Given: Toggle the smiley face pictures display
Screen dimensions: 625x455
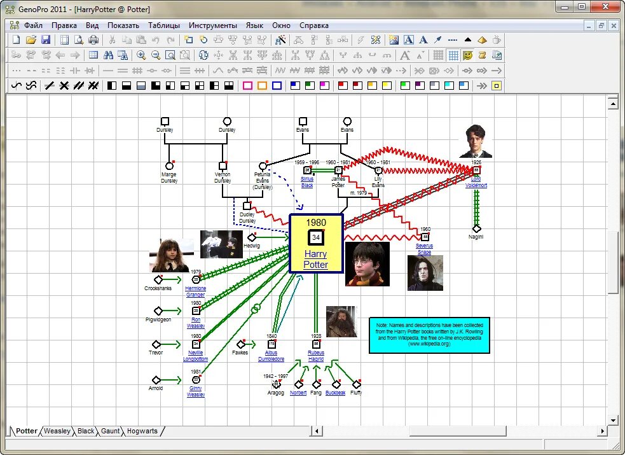Looking at the screenshot, I should (x=467, y=55).
